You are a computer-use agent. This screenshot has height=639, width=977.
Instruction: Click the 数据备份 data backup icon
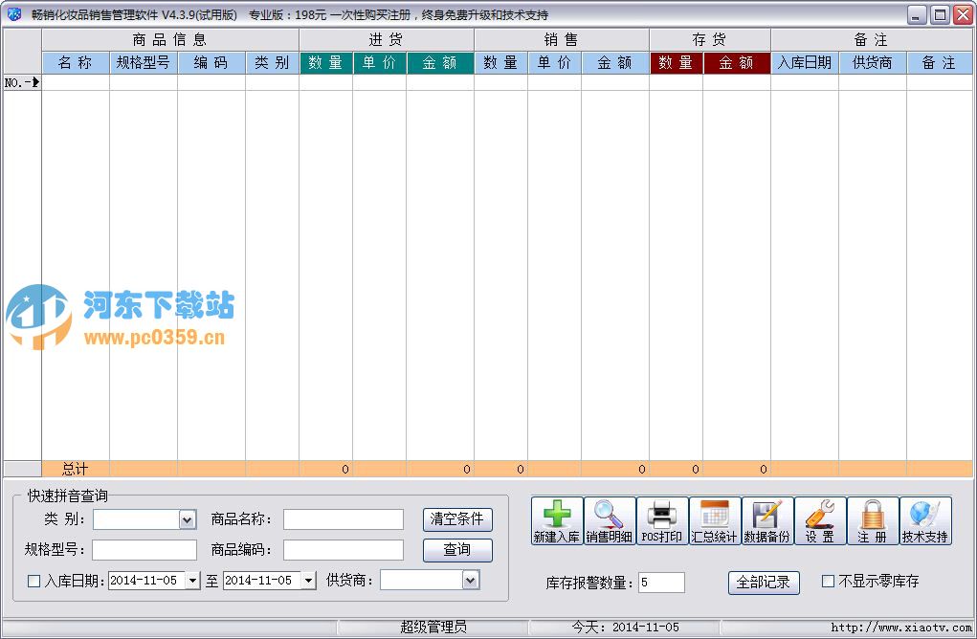[766, 520]
